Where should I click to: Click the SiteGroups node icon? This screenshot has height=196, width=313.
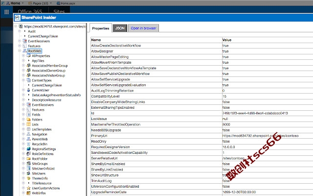click(x=28, y=164)
